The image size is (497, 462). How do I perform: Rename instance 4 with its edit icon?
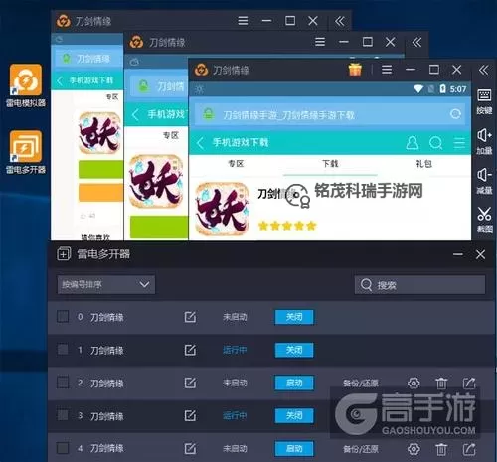point(190,449)
